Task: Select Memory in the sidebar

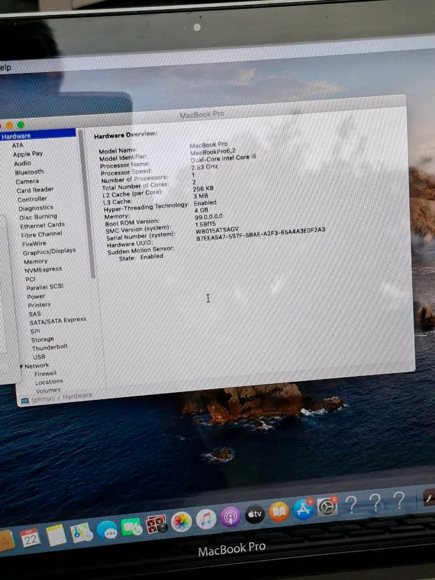Action: point(36,261)
